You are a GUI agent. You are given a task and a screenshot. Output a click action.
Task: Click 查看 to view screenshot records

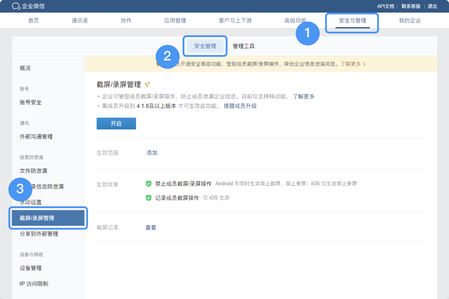pyautogui.click(x=151, y=227)
